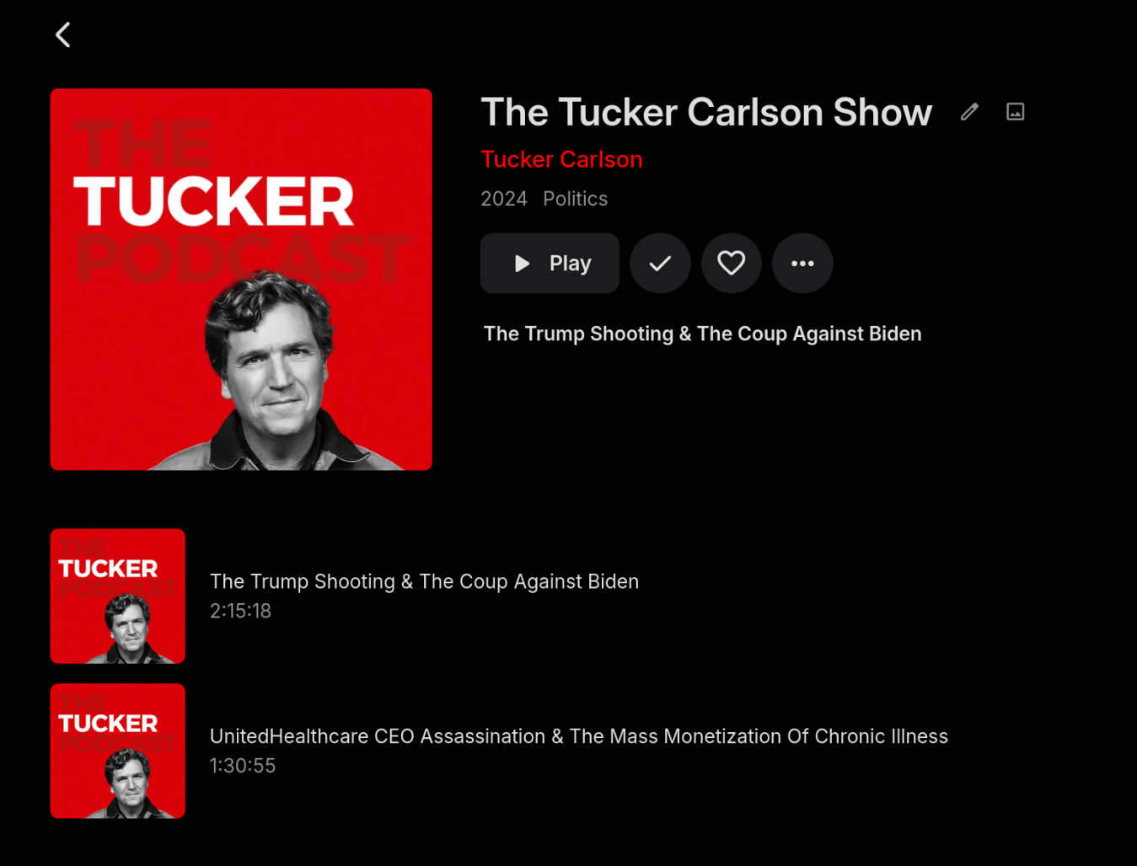Start playback with the Play button
Image resolution: width=1137 pixels, height=866 pixels.
pyautogui.click(x=550, y=263)
